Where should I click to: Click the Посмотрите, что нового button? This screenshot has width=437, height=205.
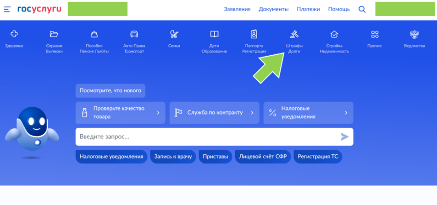pos(111,90)
